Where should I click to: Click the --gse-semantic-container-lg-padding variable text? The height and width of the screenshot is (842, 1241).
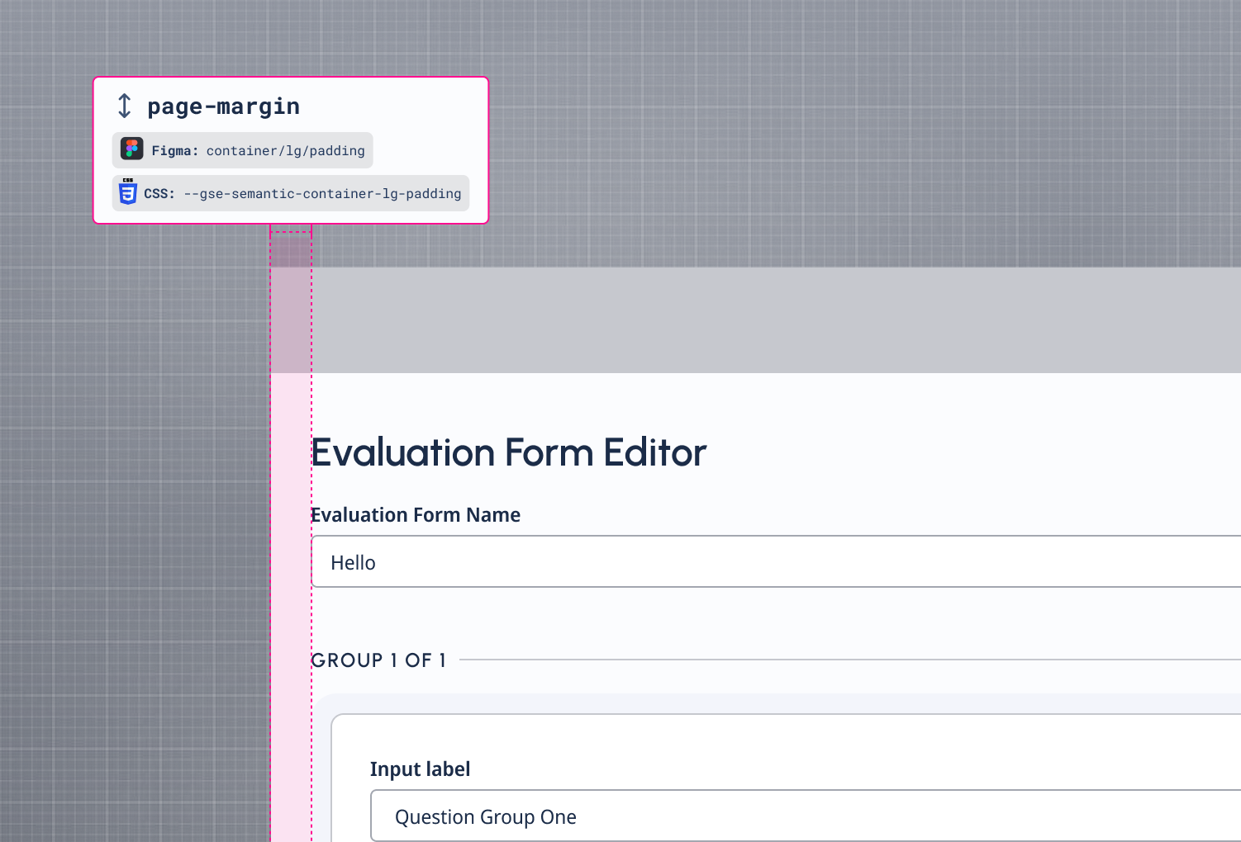click(322, 194)
